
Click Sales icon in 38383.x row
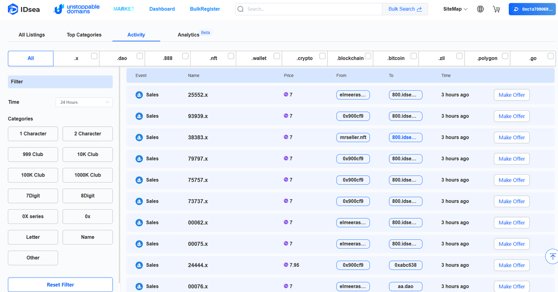(139, 137)
